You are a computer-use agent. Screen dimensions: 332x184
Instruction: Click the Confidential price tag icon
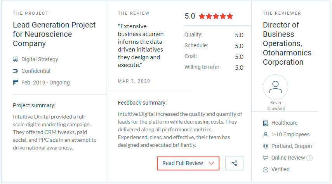pos(16,71)
